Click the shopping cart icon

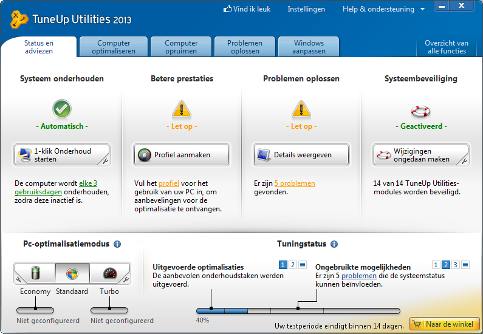tap(416, 324)
